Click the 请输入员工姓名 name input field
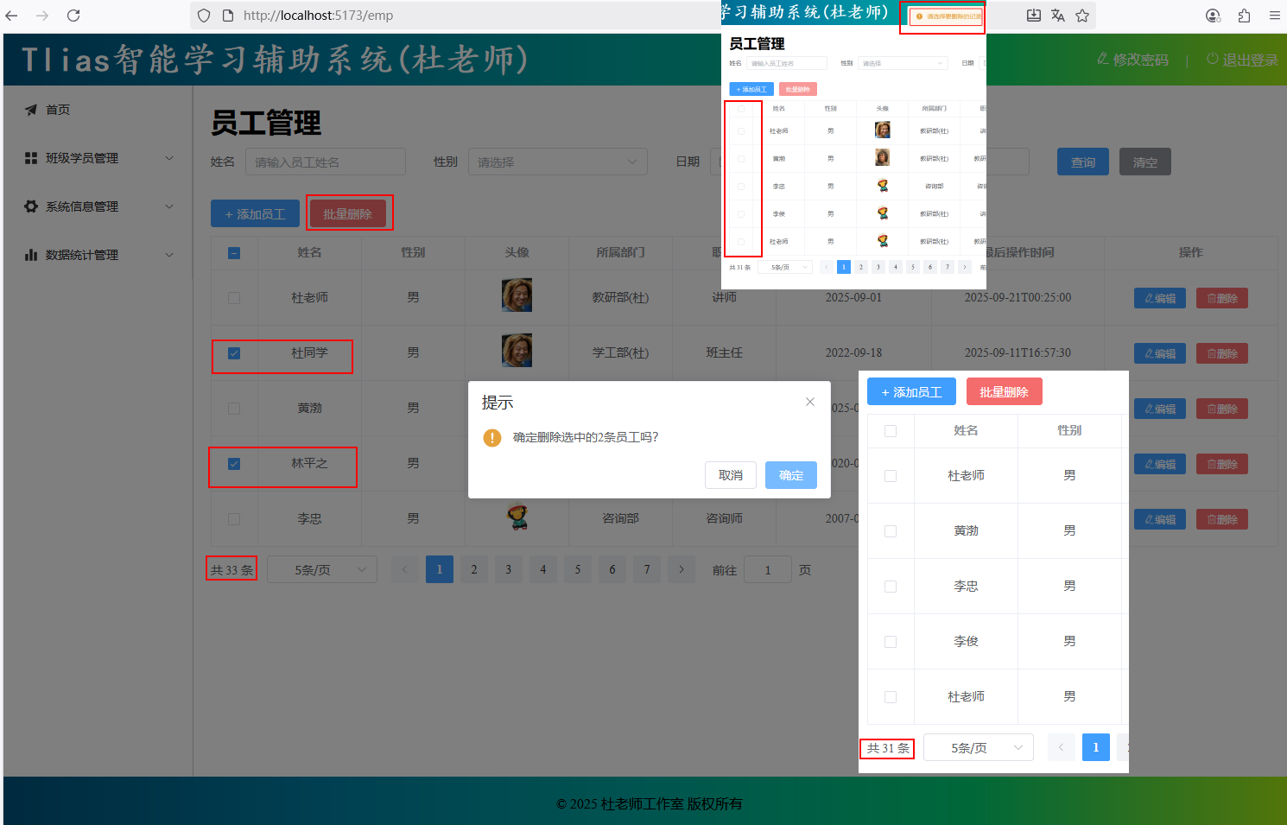Image resolution: width=1287 pixels, height=825 pixels. pyautogui.click(x=326, y=162)
